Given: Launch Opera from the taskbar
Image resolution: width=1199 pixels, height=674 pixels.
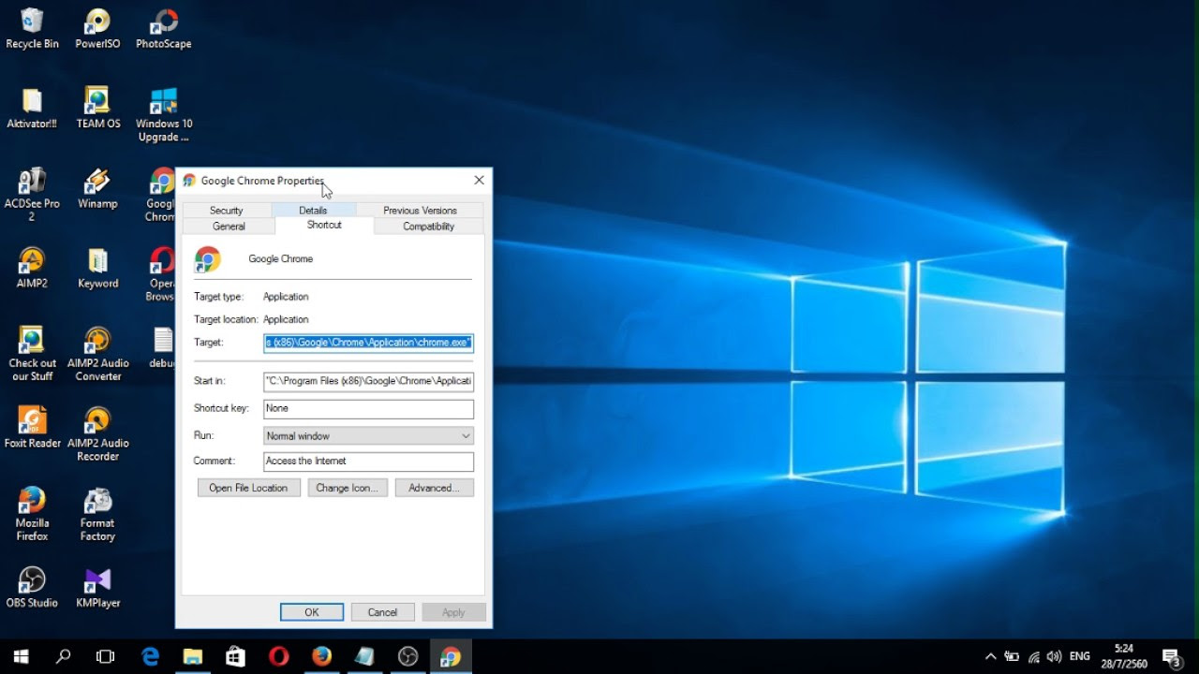Looking at the screenshot, I should click(278, 656).
